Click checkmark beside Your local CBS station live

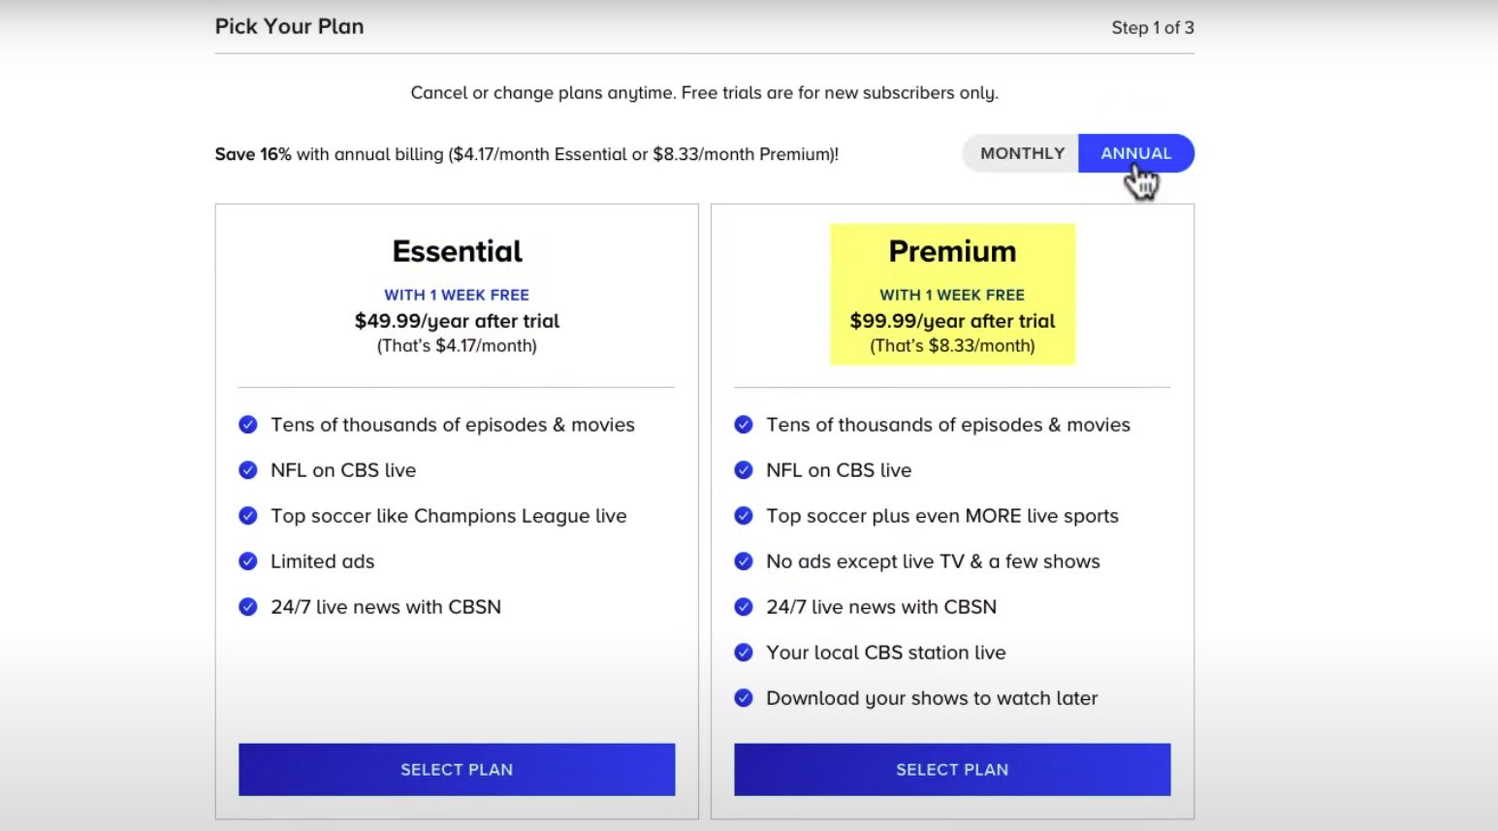coord(744,653)
